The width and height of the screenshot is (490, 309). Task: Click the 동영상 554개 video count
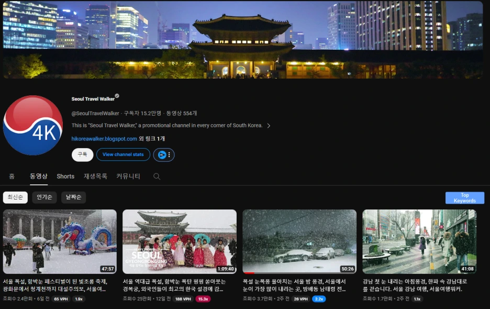(x=182, y=113)
